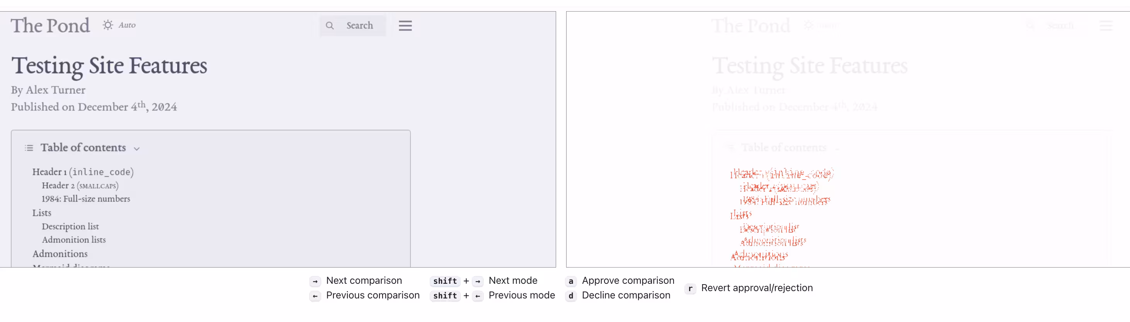The height and width of the screenshot is (322, 1130).
Task: Click the Testing Site Features title
Action: click(x=109, y=66)
